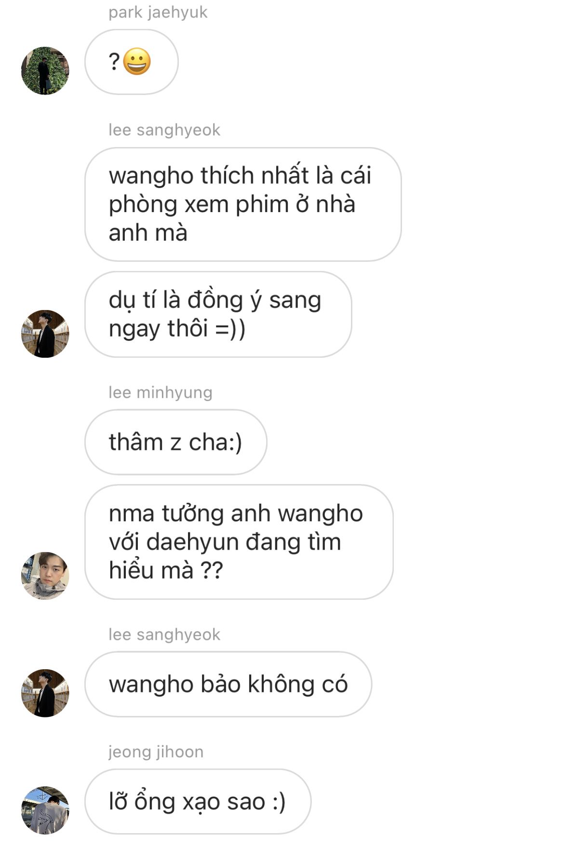Tap the 'thâm z cha:)' message bubble
Image resolution: width=564 pixels, height=850 pixels.
pos(176,442)
